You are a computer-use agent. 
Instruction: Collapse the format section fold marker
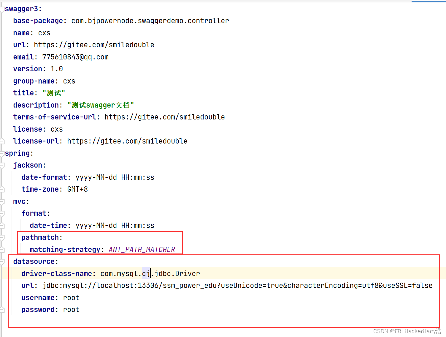point(2,214)
